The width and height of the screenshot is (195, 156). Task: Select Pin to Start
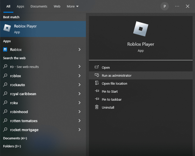pos(141,91)
